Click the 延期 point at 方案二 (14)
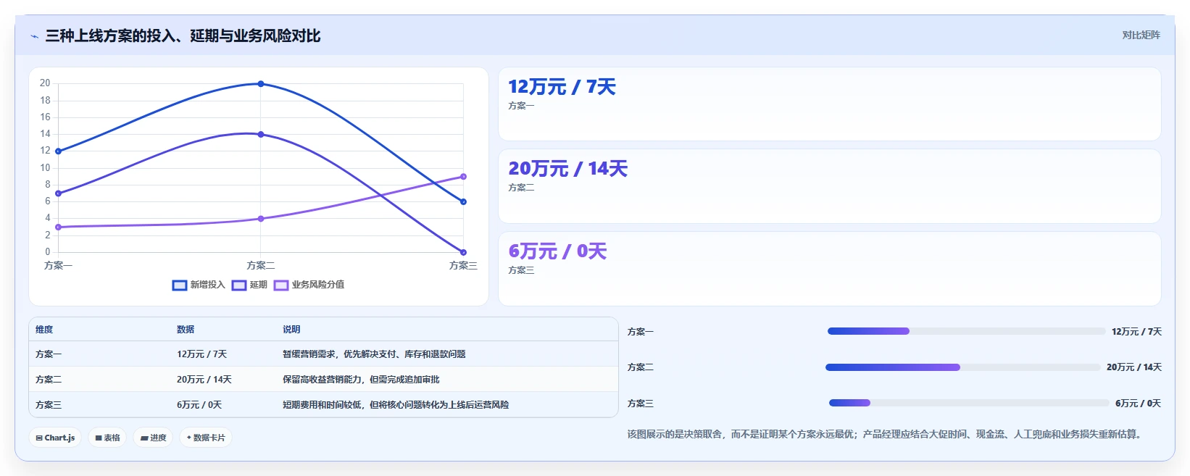The image size is (1190, 476). [261, 134]
